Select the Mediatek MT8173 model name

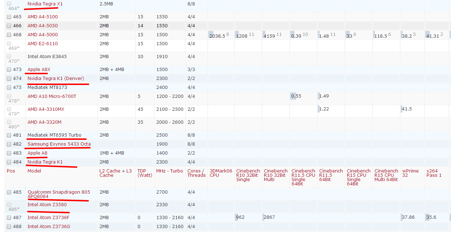tap(47, 87)
